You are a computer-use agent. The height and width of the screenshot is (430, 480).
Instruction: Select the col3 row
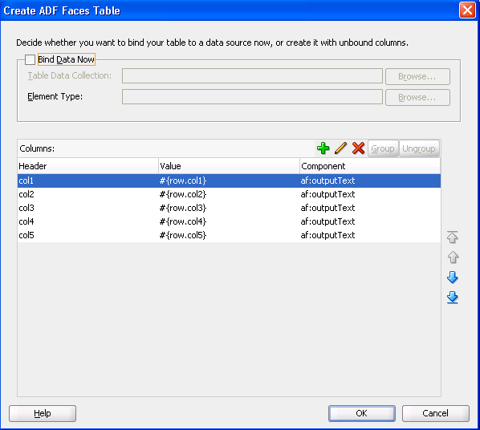tap(230, 208)
